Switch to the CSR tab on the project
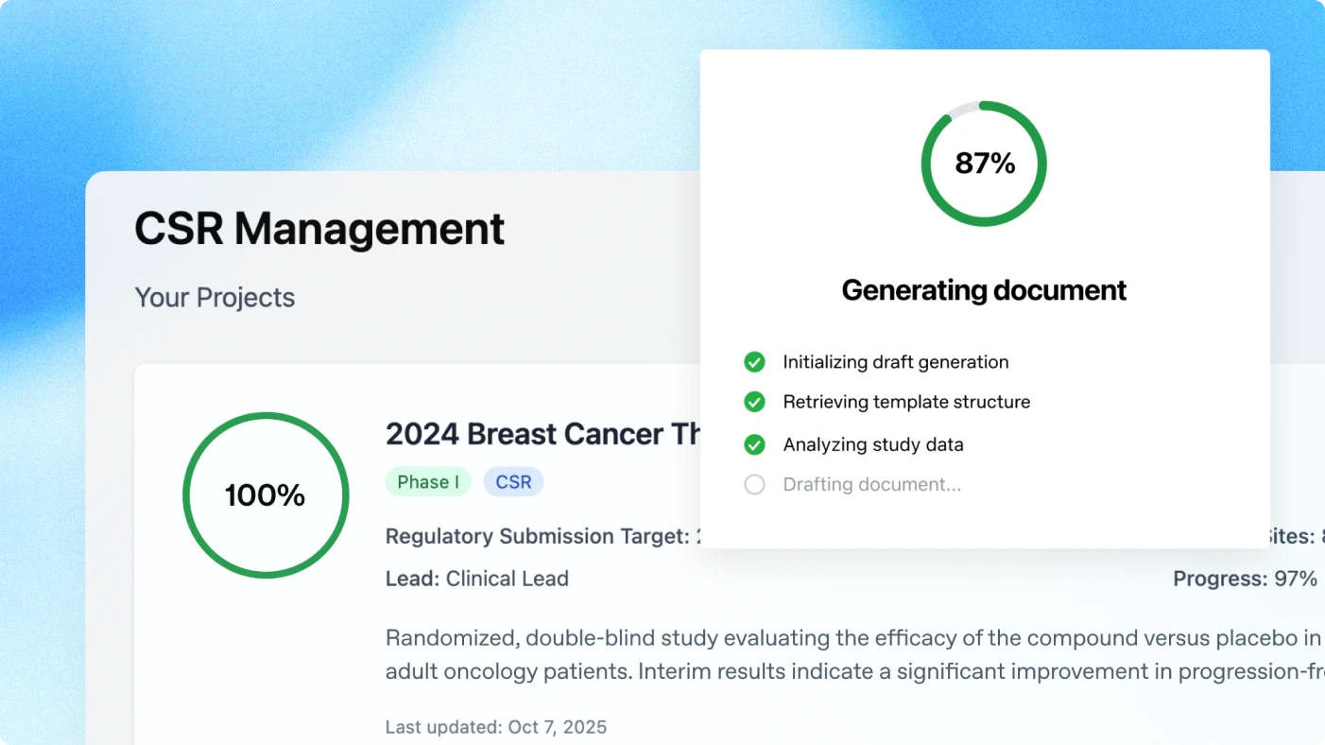The width and height of the screenshot is (1325, 745). [513, 481]
